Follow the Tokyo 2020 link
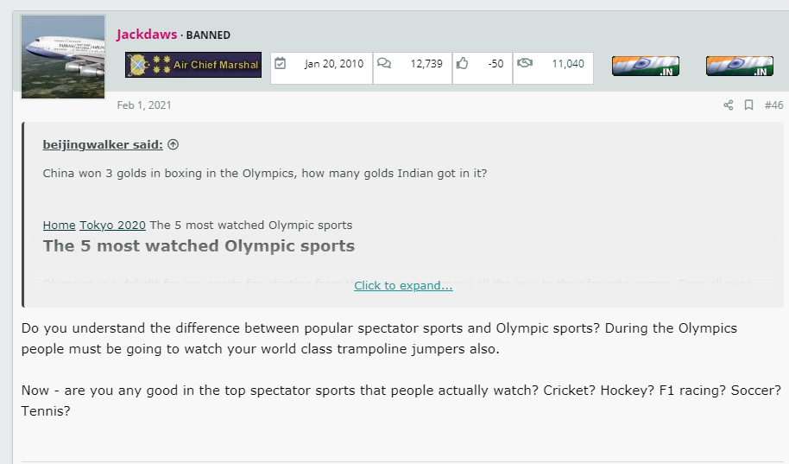 pos(113,226)
